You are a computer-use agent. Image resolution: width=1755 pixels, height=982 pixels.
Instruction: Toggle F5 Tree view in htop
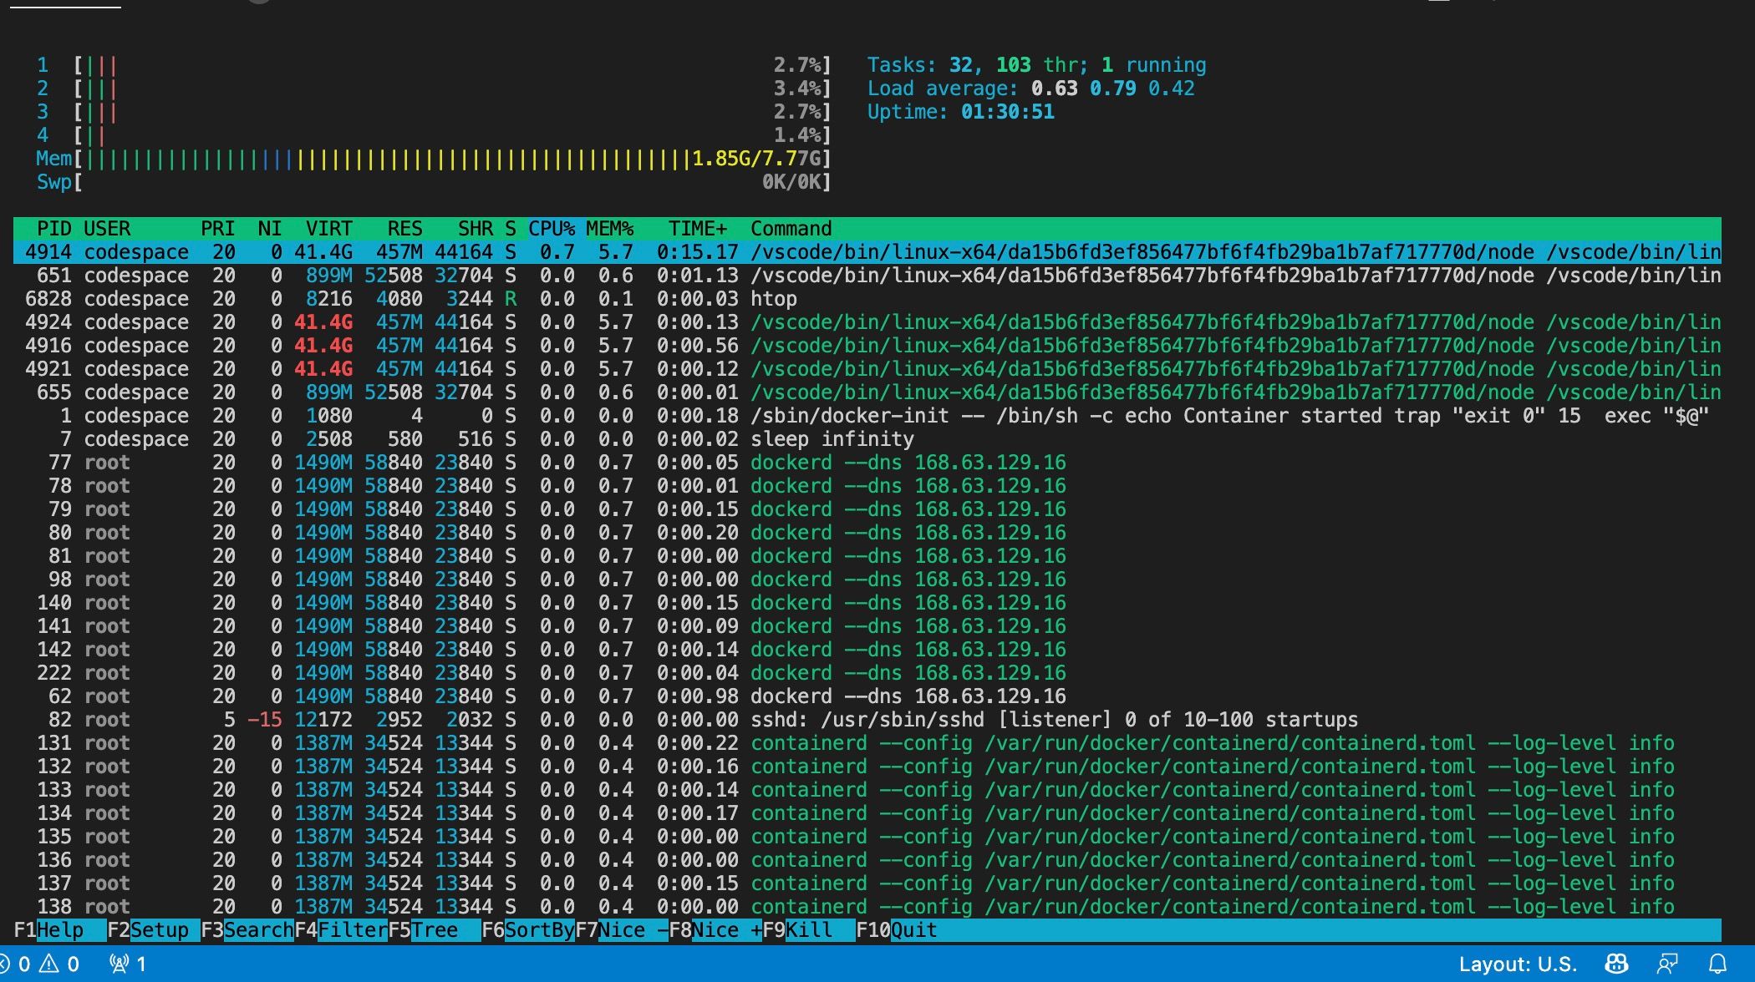click(x=434, y=930)
